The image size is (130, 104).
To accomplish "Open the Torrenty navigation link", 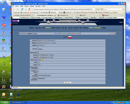I will (x=38, y=28).
